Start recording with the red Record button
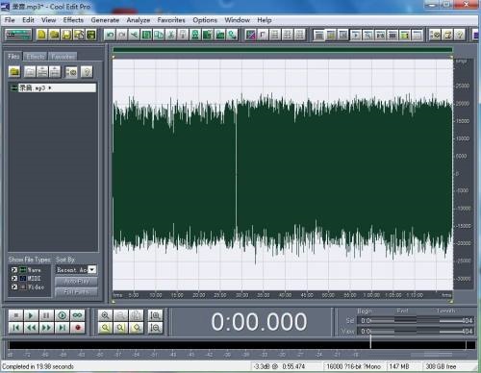Viewport: 481px width, 373px height. [x=78, y=328]
